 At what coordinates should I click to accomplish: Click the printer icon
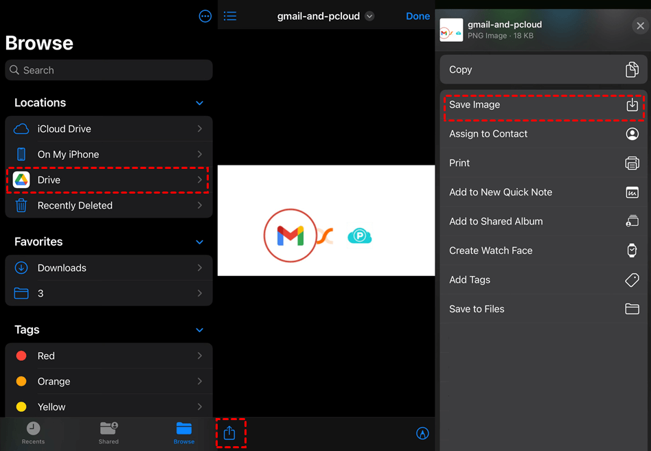click(632, 163)
